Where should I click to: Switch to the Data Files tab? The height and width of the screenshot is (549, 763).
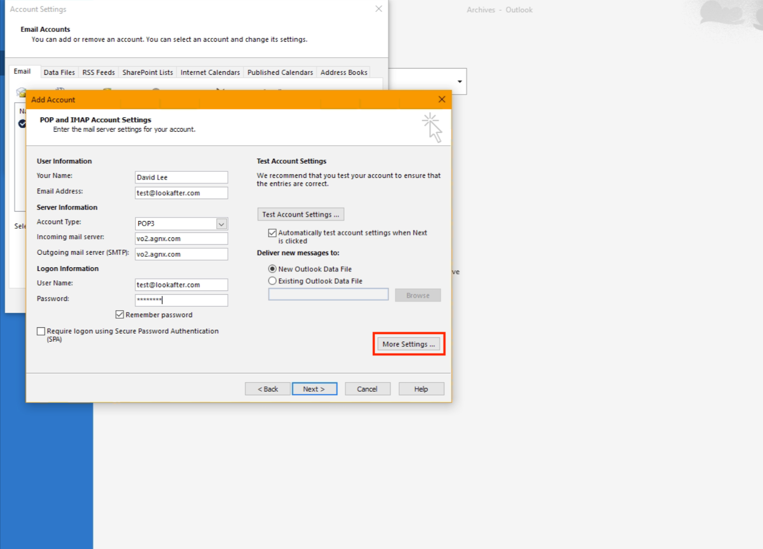[59, 72]
